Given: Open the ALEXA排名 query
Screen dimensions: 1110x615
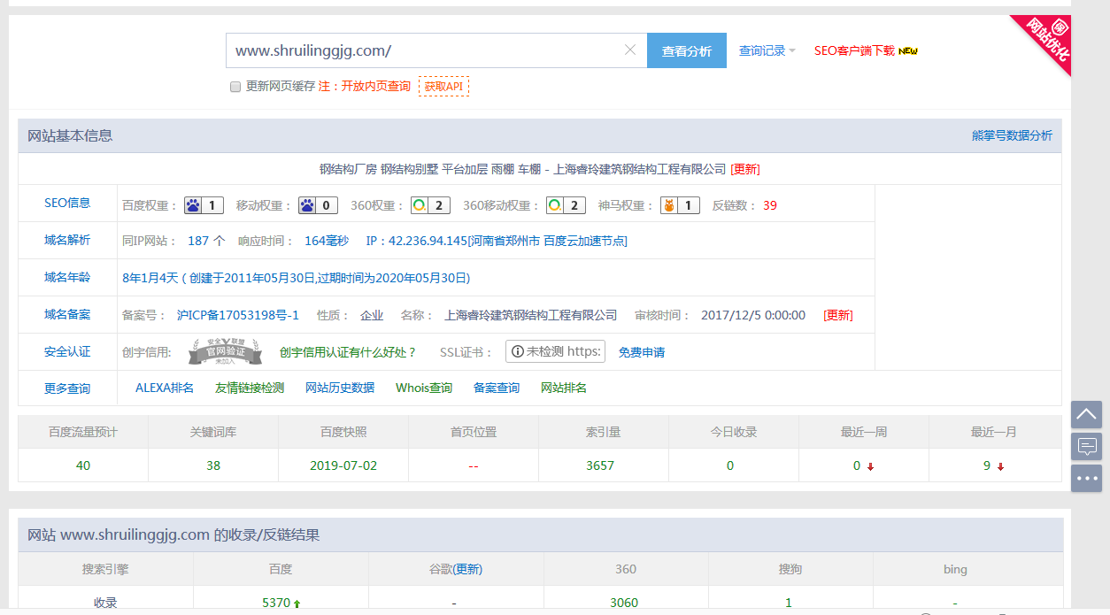Looking at the screenshot, I should [x=165, y=388].
